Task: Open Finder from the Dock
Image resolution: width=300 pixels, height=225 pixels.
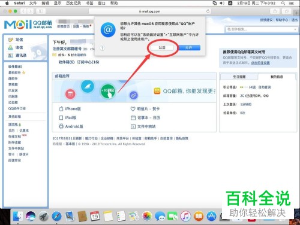Action: coord(18,216)
